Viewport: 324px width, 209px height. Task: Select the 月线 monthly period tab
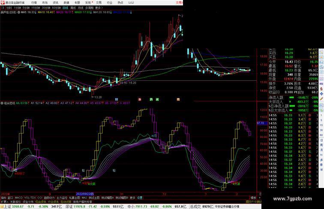click(81, 8)
